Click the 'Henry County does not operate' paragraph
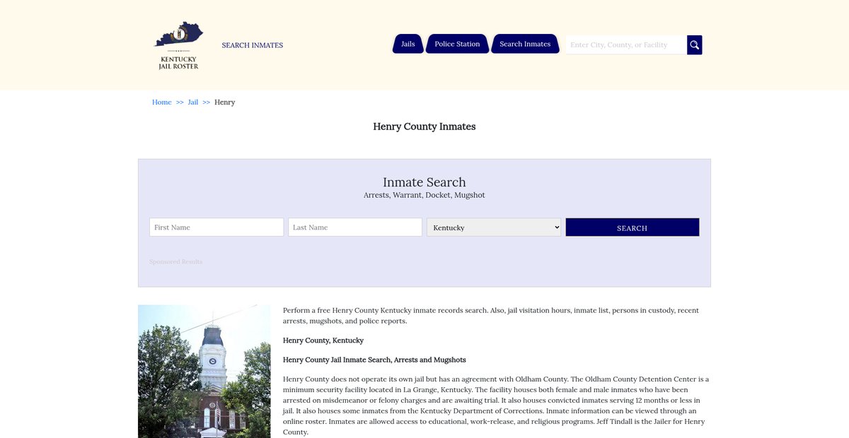 tap(496, 406)
